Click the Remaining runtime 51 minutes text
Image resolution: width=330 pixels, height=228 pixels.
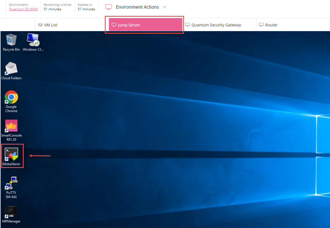[58, 7]
